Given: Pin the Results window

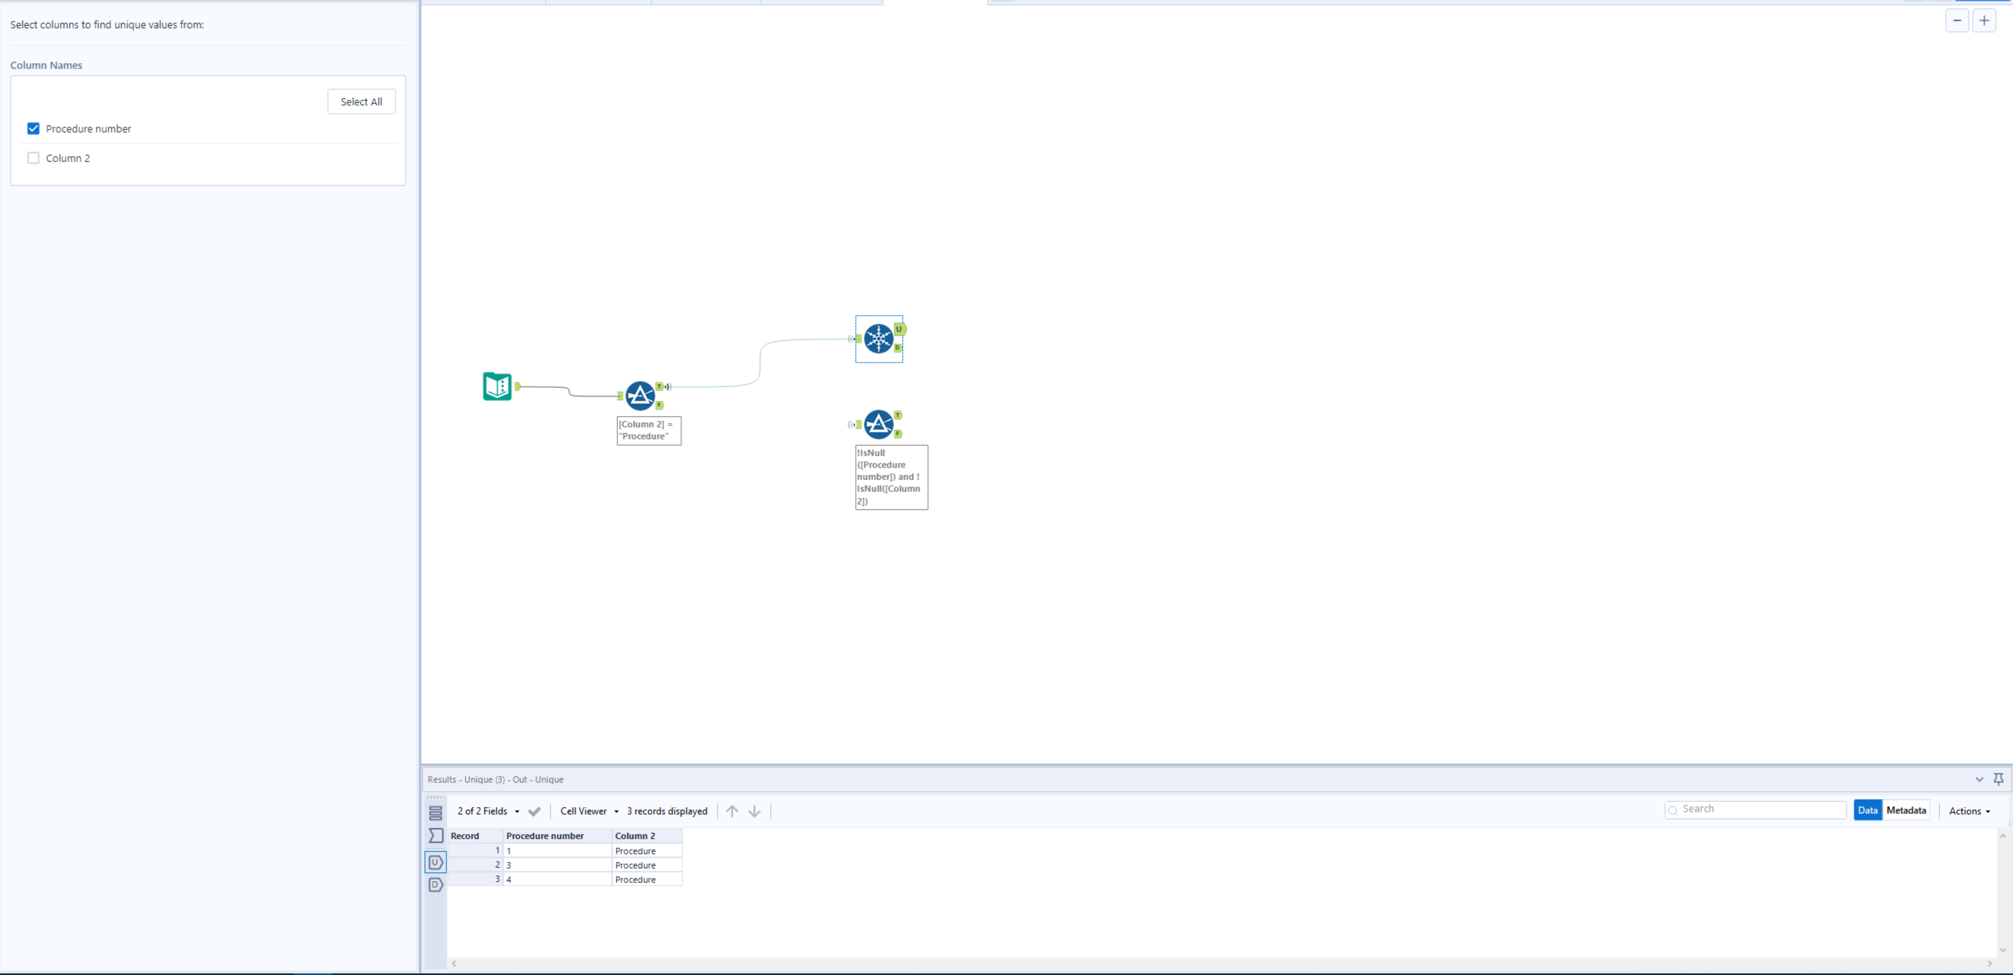Looking at the screenshot, I should coord(1998,779).
